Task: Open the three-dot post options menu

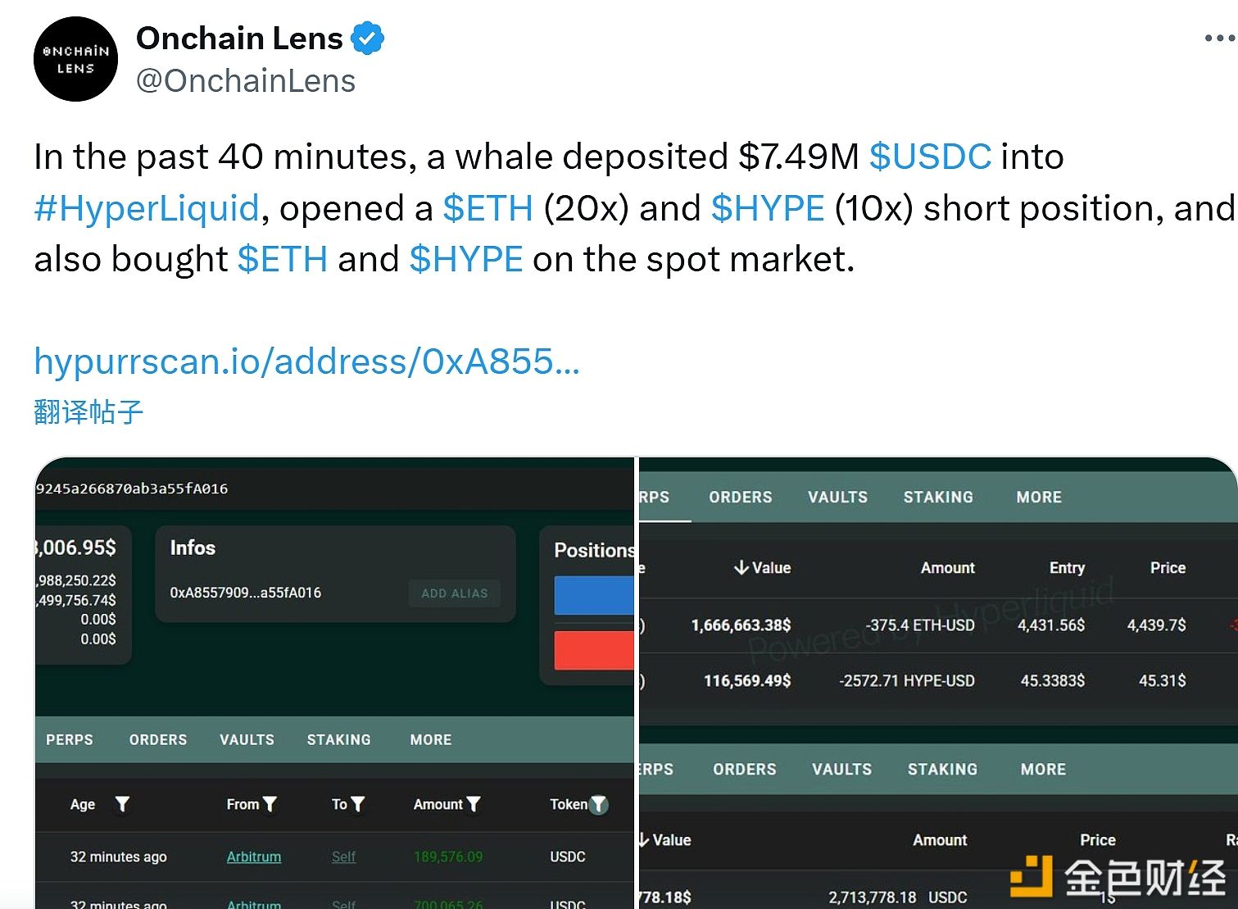Action: point(1220,39)
